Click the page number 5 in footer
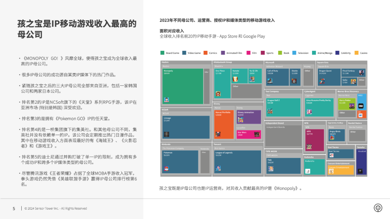 tap(13, 208)
